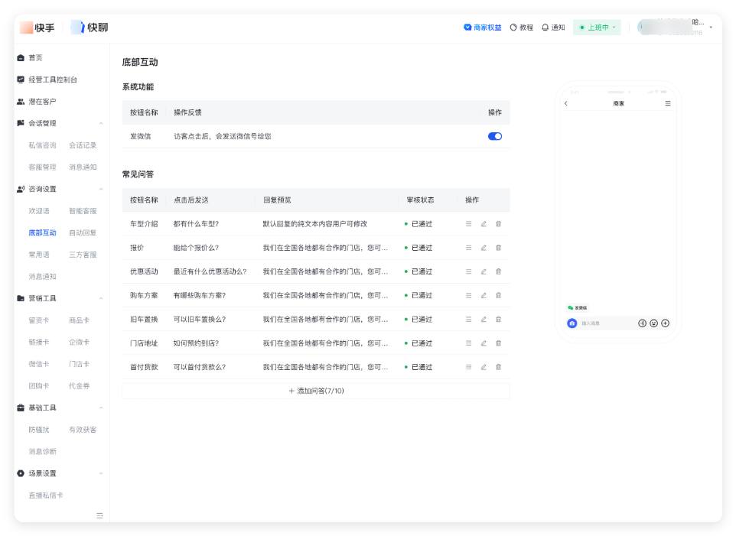This screenshot has height=536, width=736.
Task: Delete 首付贷款 with its trash icon
Action: [499, 366]
